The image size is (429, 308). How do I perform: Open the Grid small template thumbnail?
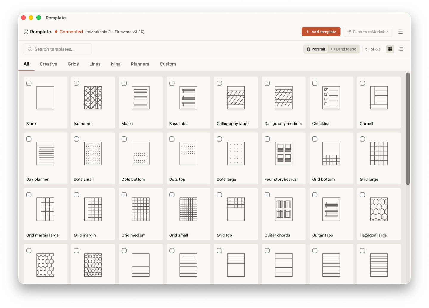[188, 209]
